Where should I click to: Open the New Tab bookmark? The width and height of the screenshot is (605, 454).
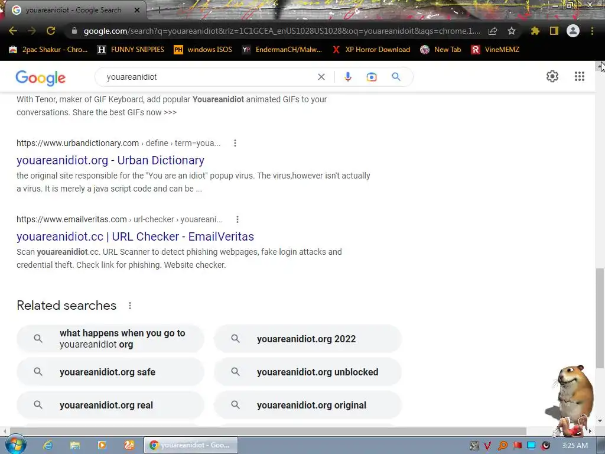click(441, 50)
